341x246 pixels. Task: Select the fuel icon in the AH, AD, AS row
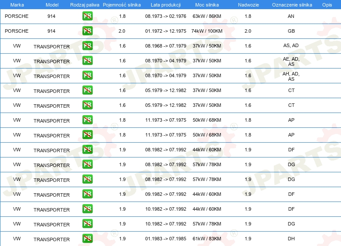click(87, 75)
